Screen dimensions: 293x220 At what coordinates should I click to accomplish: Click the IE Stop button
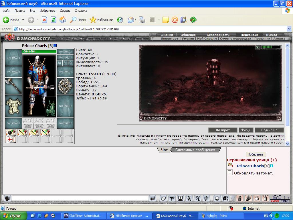point(44,20)
